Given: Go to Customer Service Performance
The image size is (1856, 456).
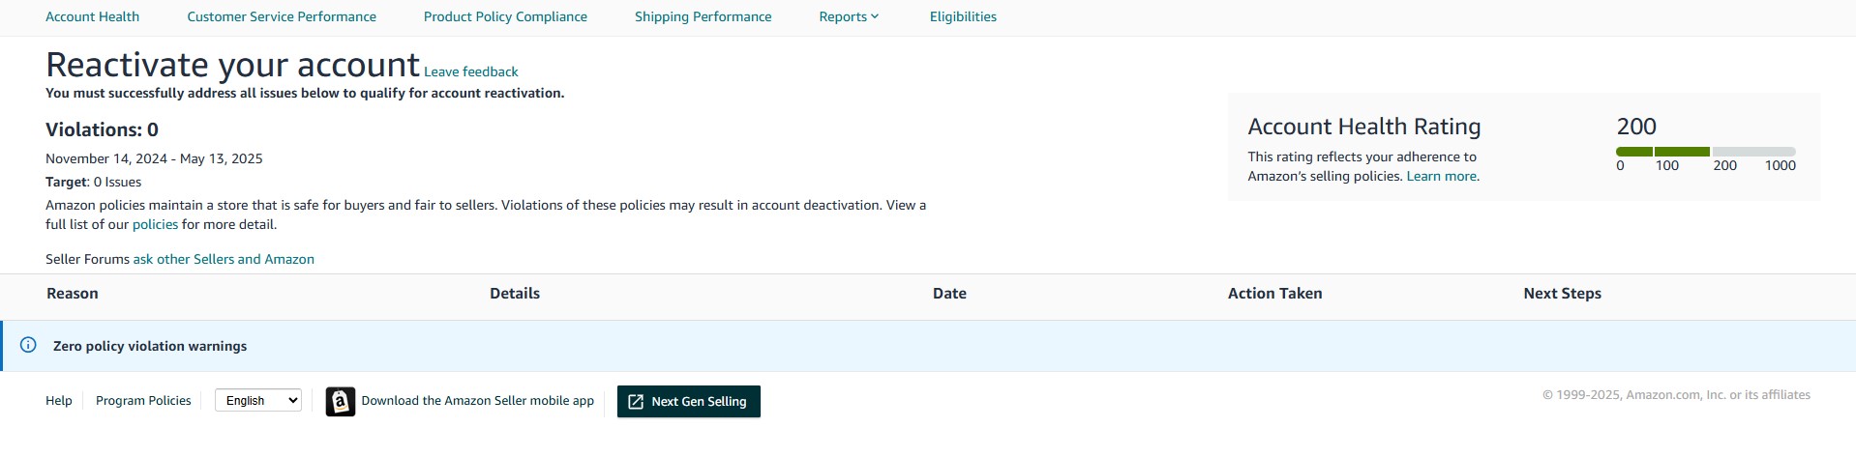Looking at the screenshot, I should (282, 16).
